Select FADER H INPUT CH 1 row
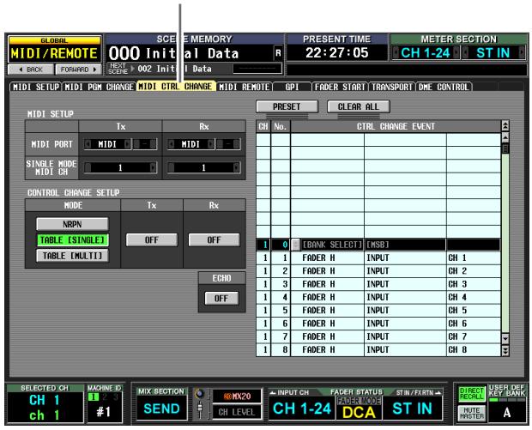Image resolution: width=532 pixels, height=430 pixels. pyautogui.click(x=378, y=258)
